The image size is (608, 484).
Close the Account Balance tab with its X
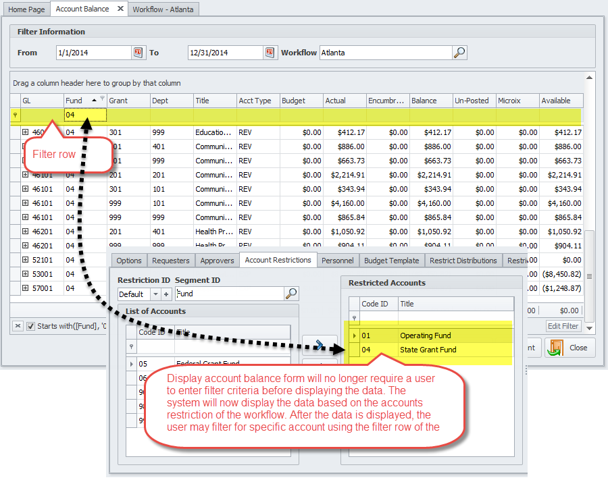(x=120, y=9)
